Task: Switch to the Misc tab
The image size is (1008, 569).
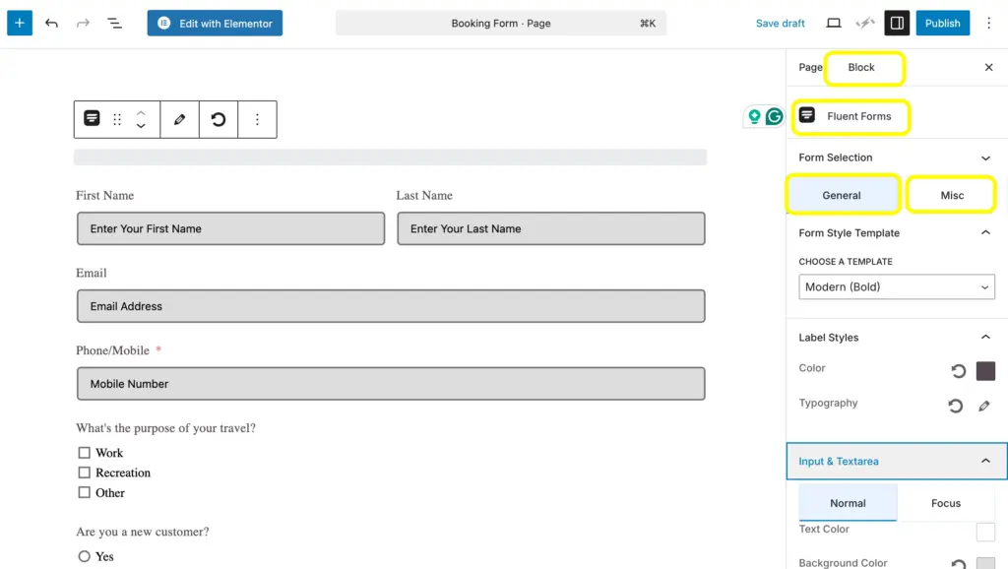Action: pos(951,194)
